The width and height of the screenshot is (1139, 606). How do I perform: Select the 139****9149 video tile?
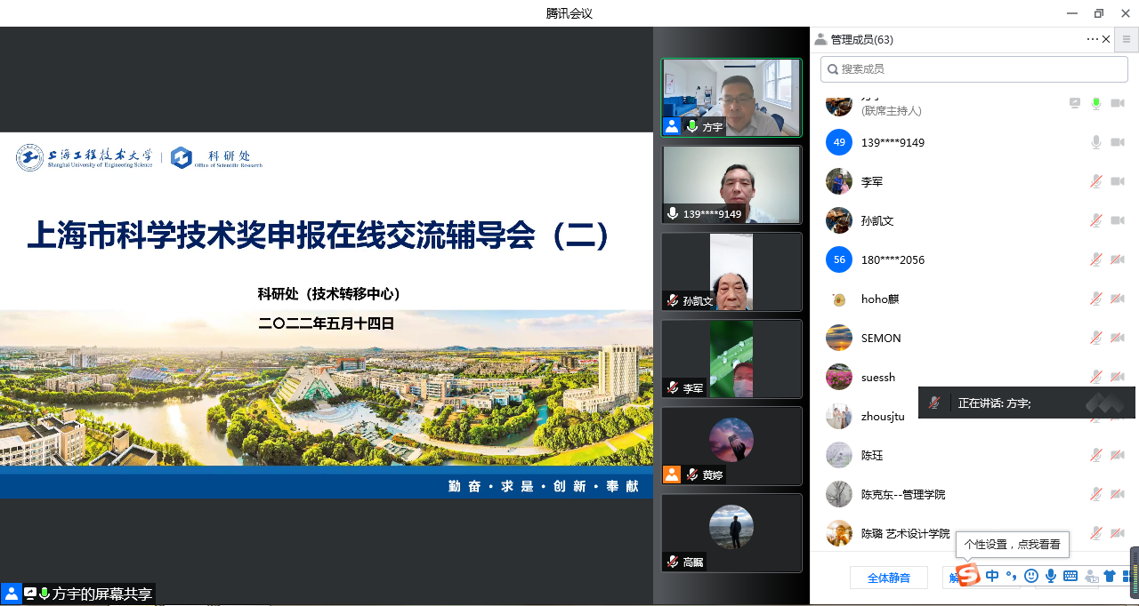pyautogui.click(x=731, y=185)
